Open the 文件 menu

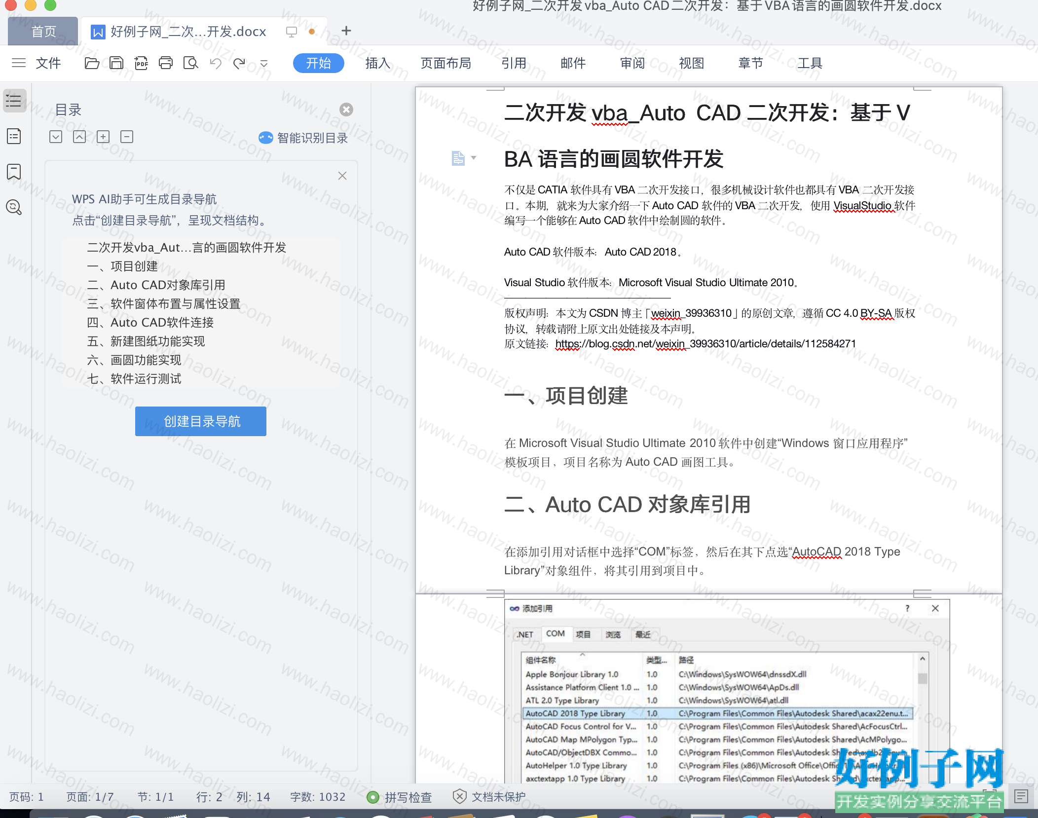click(x=48, y=63)
